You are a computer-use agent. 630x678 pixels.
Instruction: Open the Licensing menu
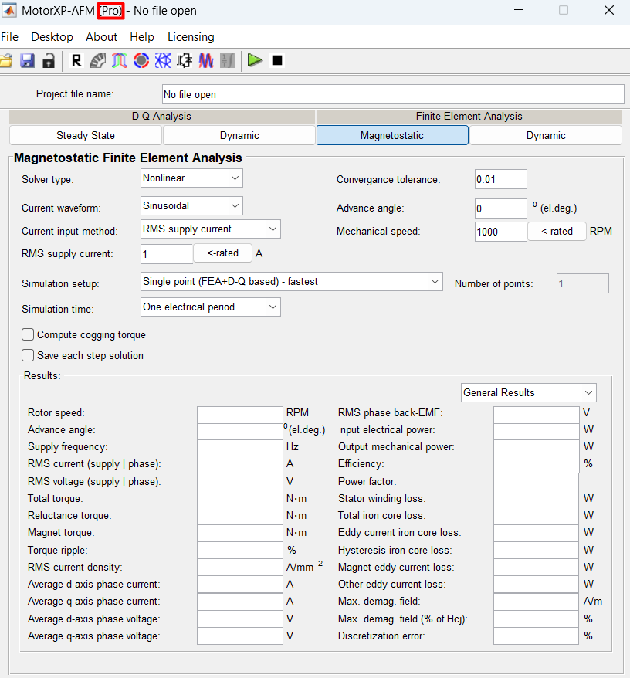[191, 37]
